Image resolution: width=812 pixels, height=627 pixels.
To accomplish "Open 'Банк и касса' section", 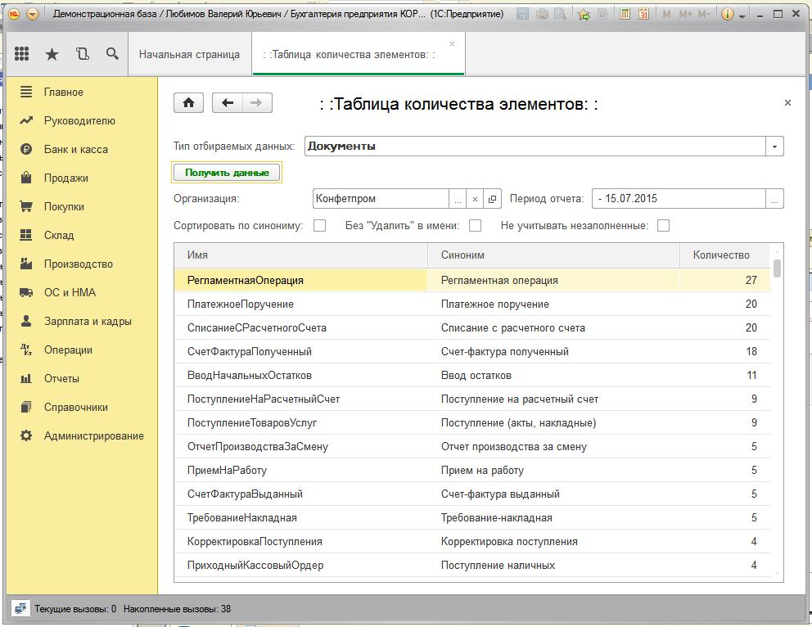I will point(75,150).
